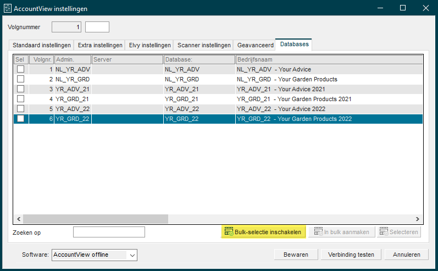Select the checkbox for YR_ADV_22
Viewport: 438px width, 271px height.
click(21, 109)
